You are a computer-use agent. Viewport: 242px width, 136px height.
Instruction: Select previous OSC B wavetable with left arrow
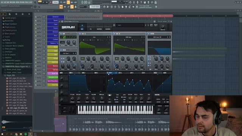[142, 37]
